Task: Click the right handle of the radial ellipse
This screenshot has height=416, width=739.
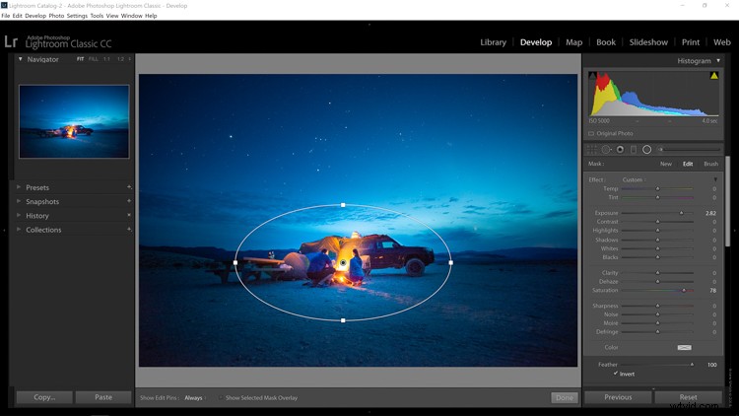Action: pyautogui.click(x=451, y=263)
